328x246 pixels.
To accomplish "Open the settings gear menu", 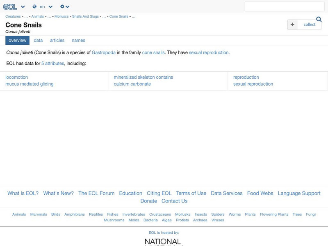I will pyautogui.click(x=62, y=7).
